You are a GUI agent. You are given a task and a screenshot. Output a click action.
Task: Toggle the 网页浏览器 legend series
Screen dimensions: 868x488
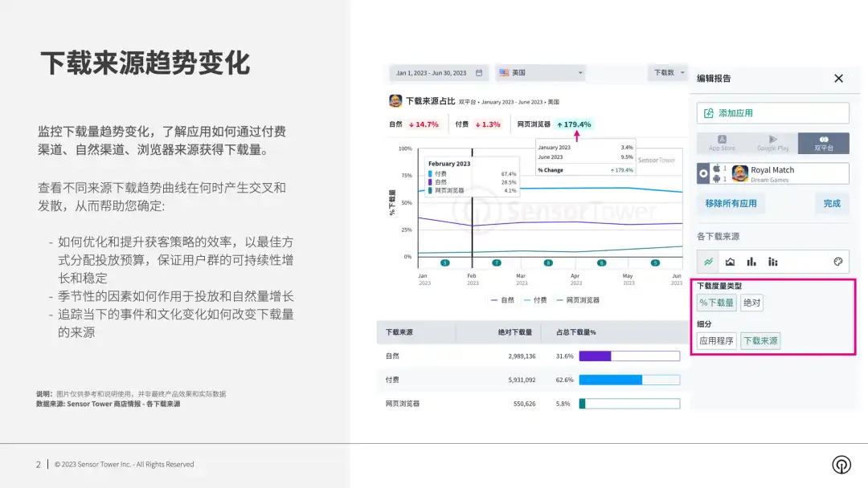pos(578,300)
